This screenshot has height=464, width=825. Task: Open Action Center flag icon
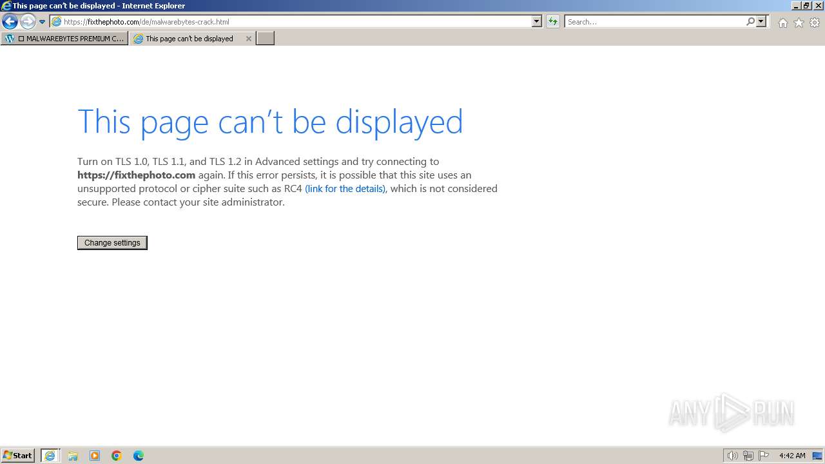[764, 456]
